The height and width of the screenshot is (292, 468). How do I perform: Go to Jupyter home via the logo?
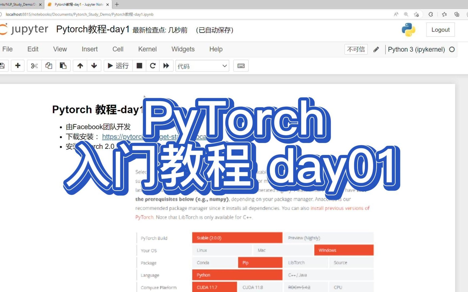[x=24, y=29]
